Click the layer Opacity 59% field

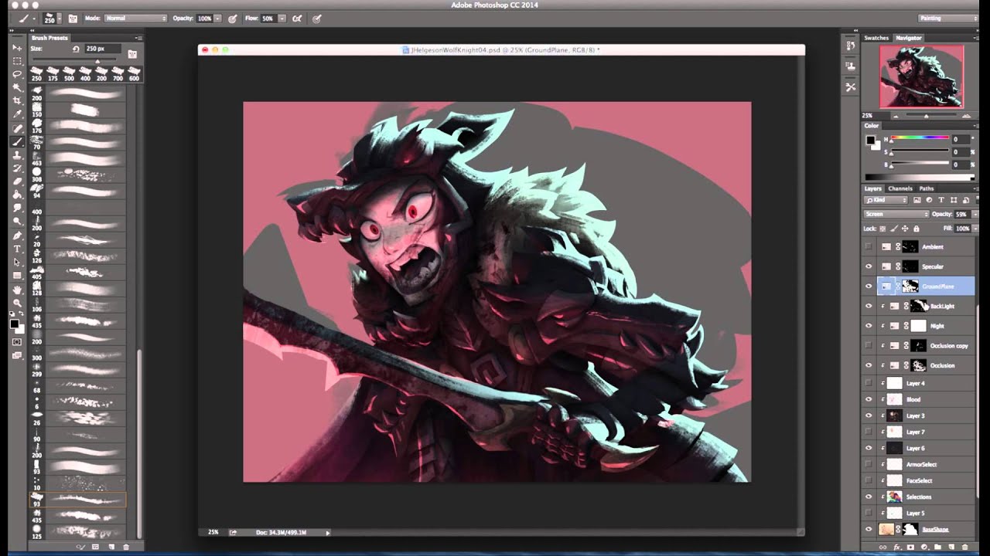[x=961, y=214]
